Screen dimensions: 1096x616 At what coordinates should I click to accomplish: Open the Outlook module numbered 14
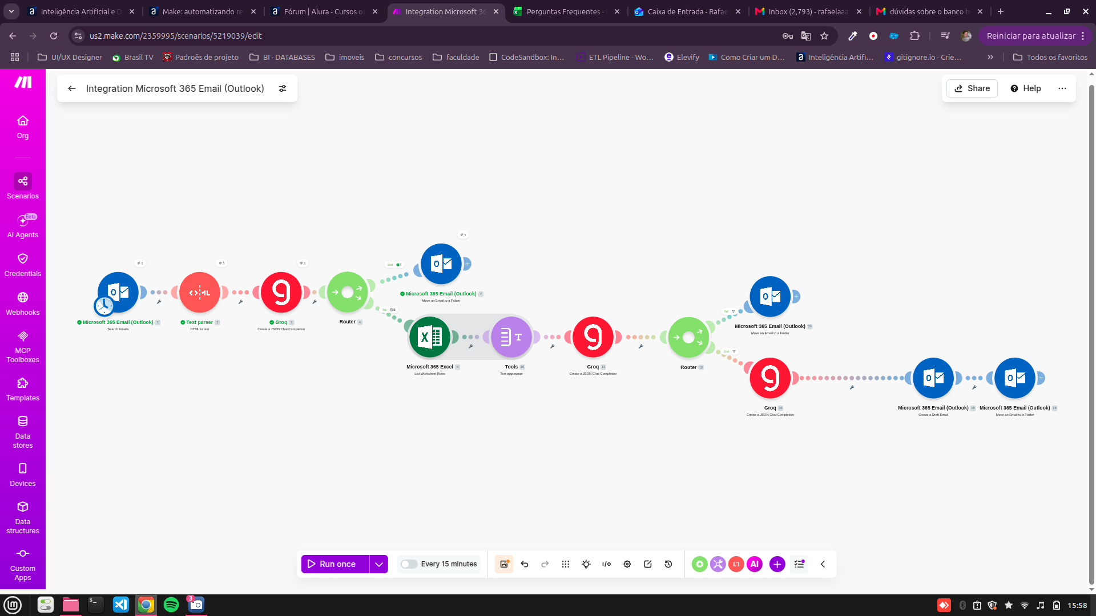[770, 297]
